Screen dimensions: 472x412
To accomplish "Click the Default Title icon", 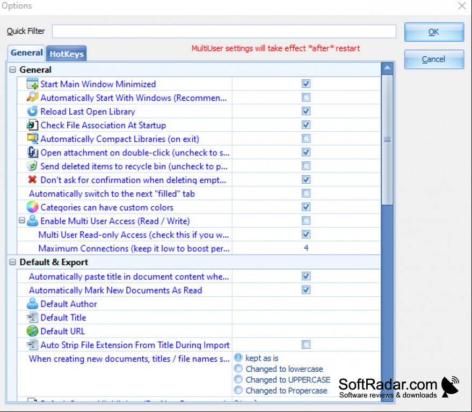I will coord(32,317).
